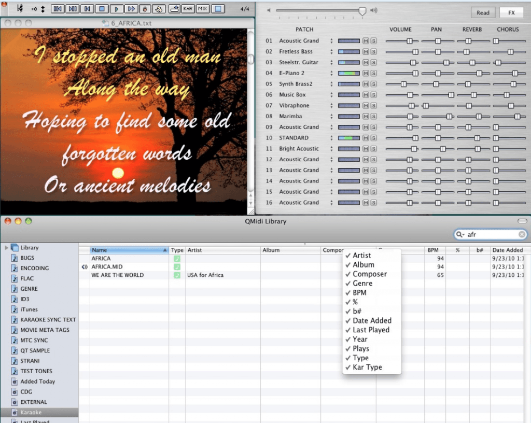Open the FX panel

[x=512, y=12]
